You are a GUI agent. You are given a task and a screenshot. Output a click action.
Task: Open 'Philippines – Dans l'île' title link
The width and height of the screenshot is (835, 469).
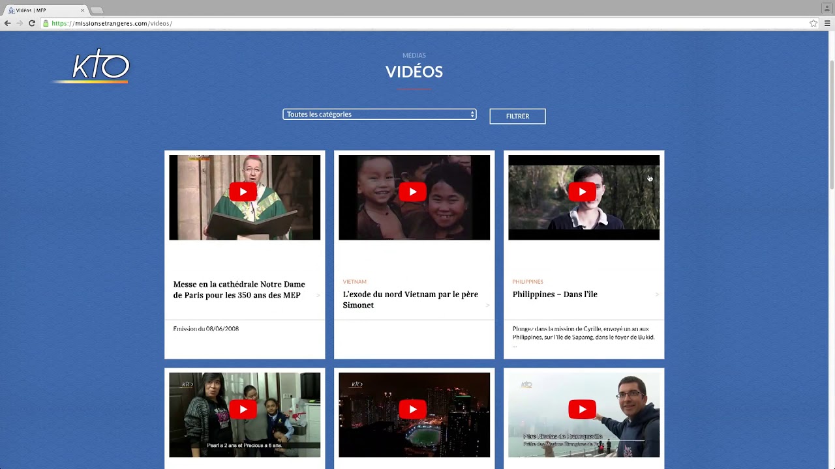(555, 294)
